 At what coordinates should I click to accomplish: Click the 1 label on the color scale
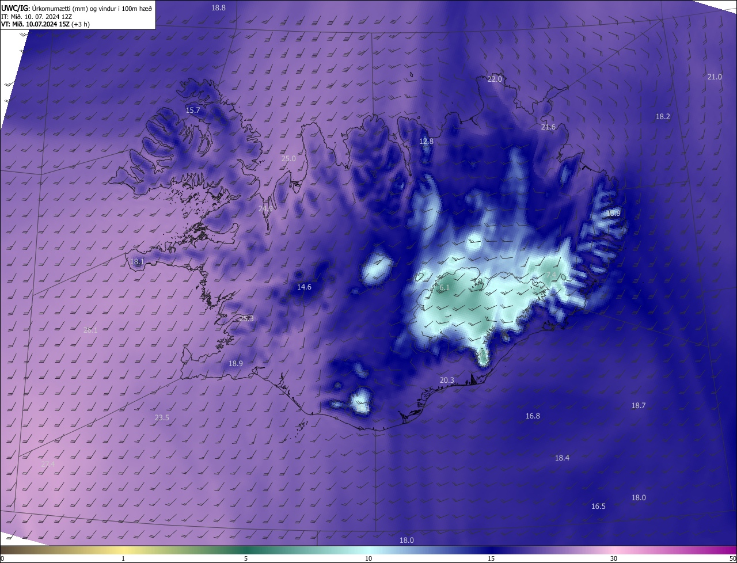point(123,558)
